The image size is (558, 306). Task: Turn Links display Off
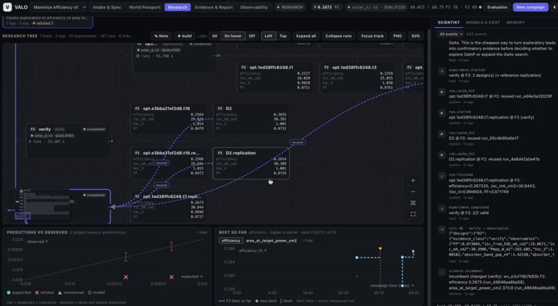[252, 36]
